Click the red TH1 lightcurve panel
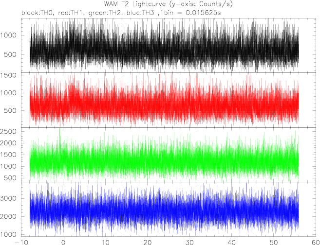Image resolution: width=320 pixels, height=245 pixels. (x=169, y=100)
